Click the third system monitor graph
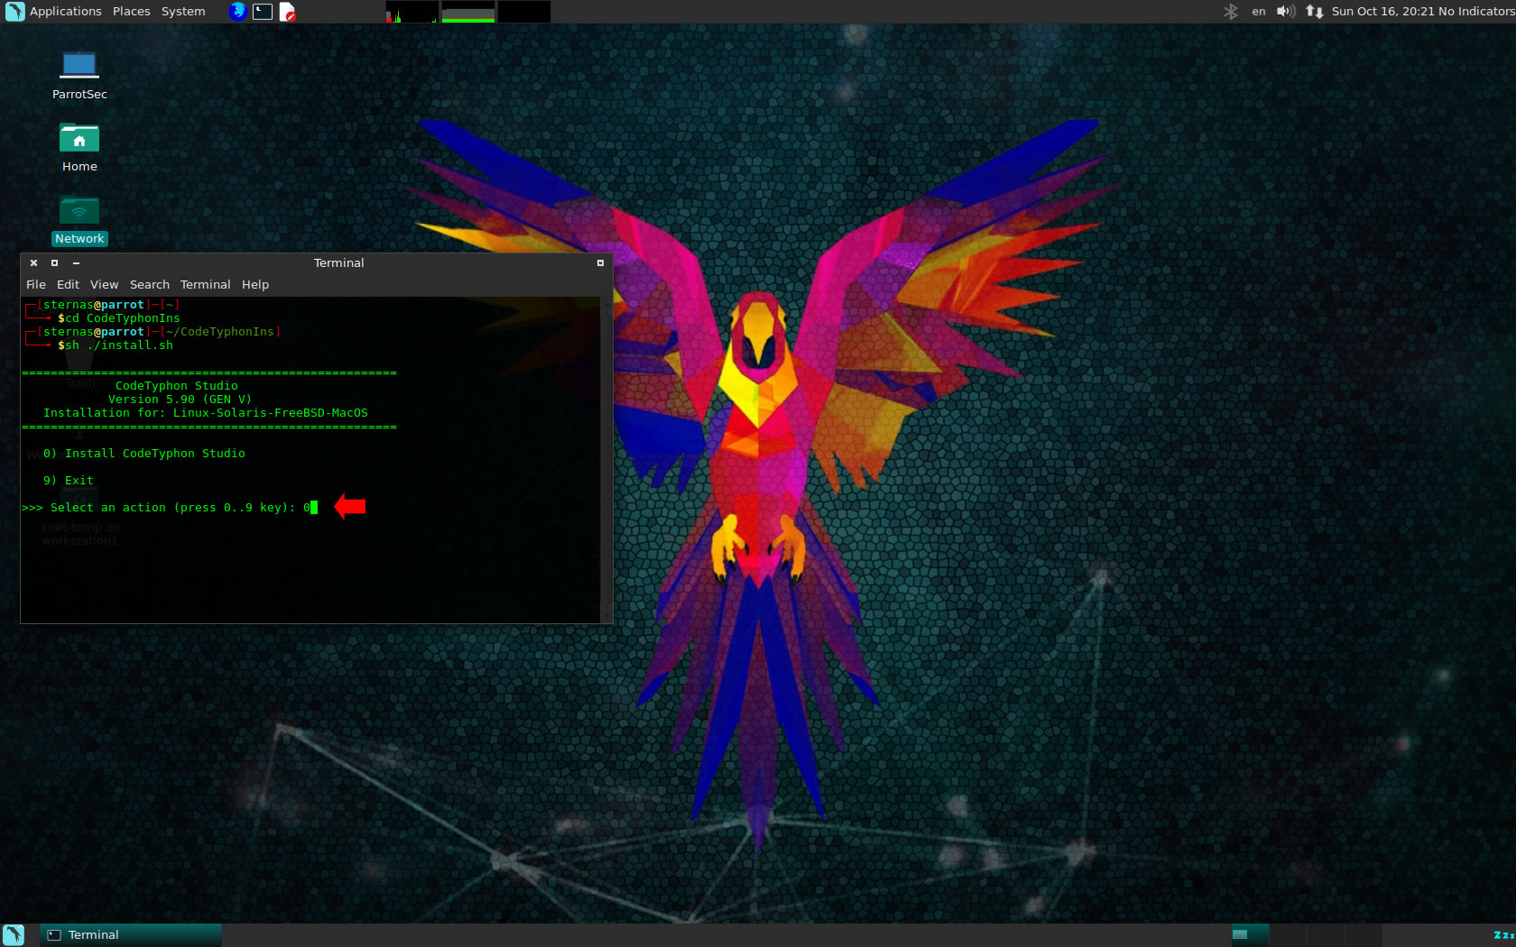Viewport: 1516px width, 947px height. [524, 12]
